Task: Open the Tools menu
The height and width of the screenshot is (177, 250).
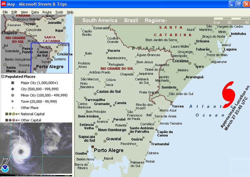Action: point(59,12)
